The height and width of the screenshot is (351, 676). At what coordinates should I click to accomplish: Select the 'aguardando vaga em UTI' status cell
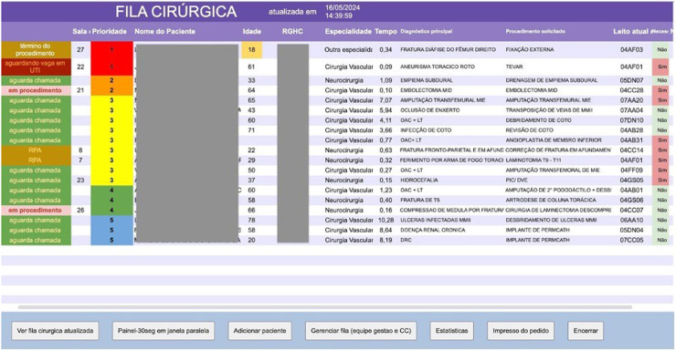36,67
